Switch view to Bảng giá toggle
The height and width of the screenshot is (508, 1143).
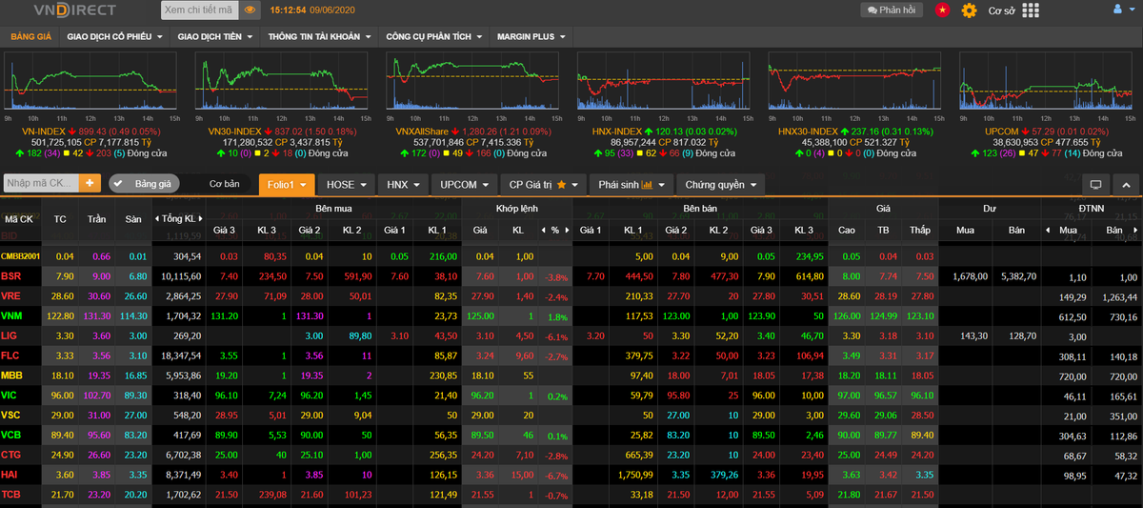(144, 183)
